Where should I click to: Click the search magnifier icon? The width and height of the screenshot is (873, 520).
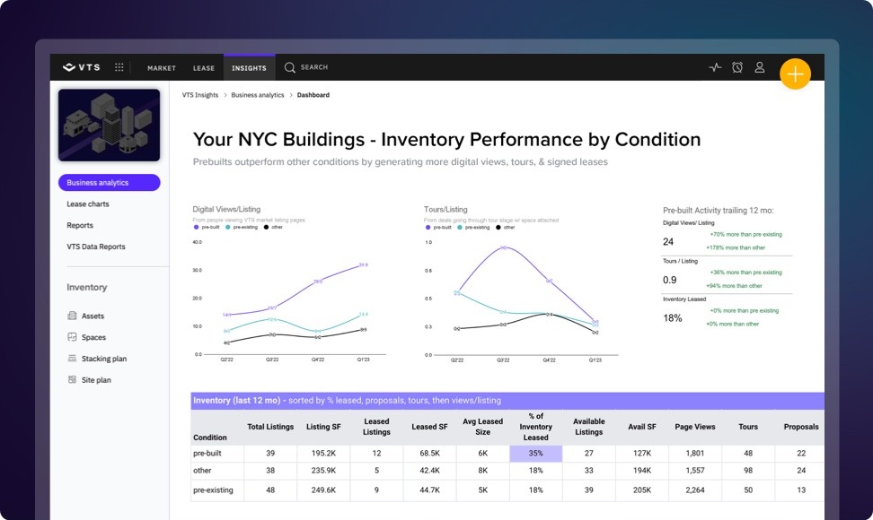pyautogui.click(x=289, y=67)
